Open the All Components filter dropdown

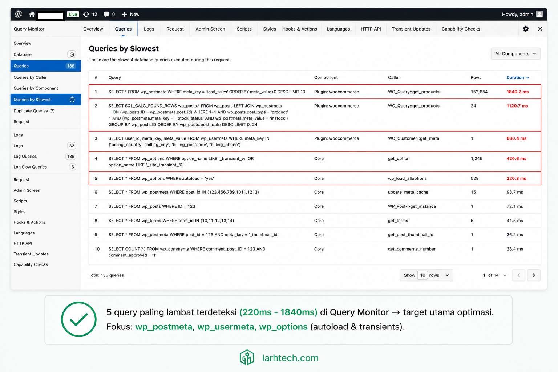515,54
